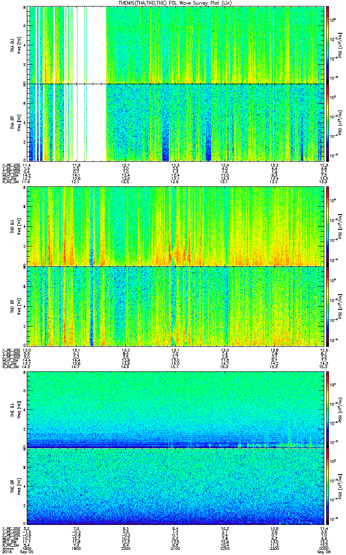Image resolution: width=346 pixels, height=555 pixels.
Task: Click the white data gap in THA panel
Action: (x=96, y=83)
